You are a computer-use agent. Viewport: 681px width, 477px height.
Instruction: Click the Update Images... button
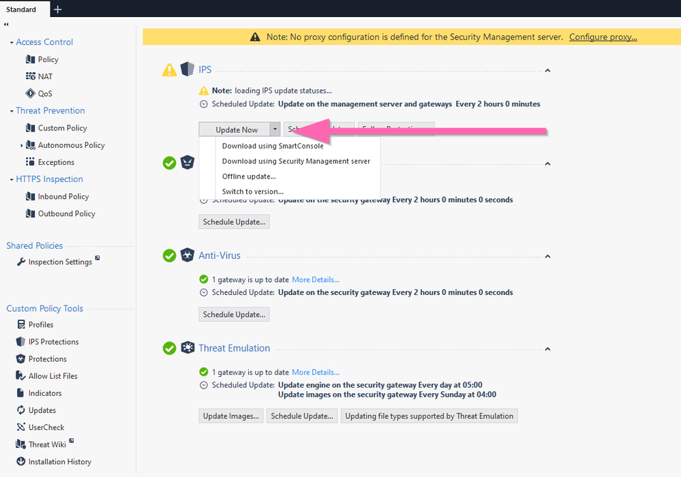coord(231,416)
